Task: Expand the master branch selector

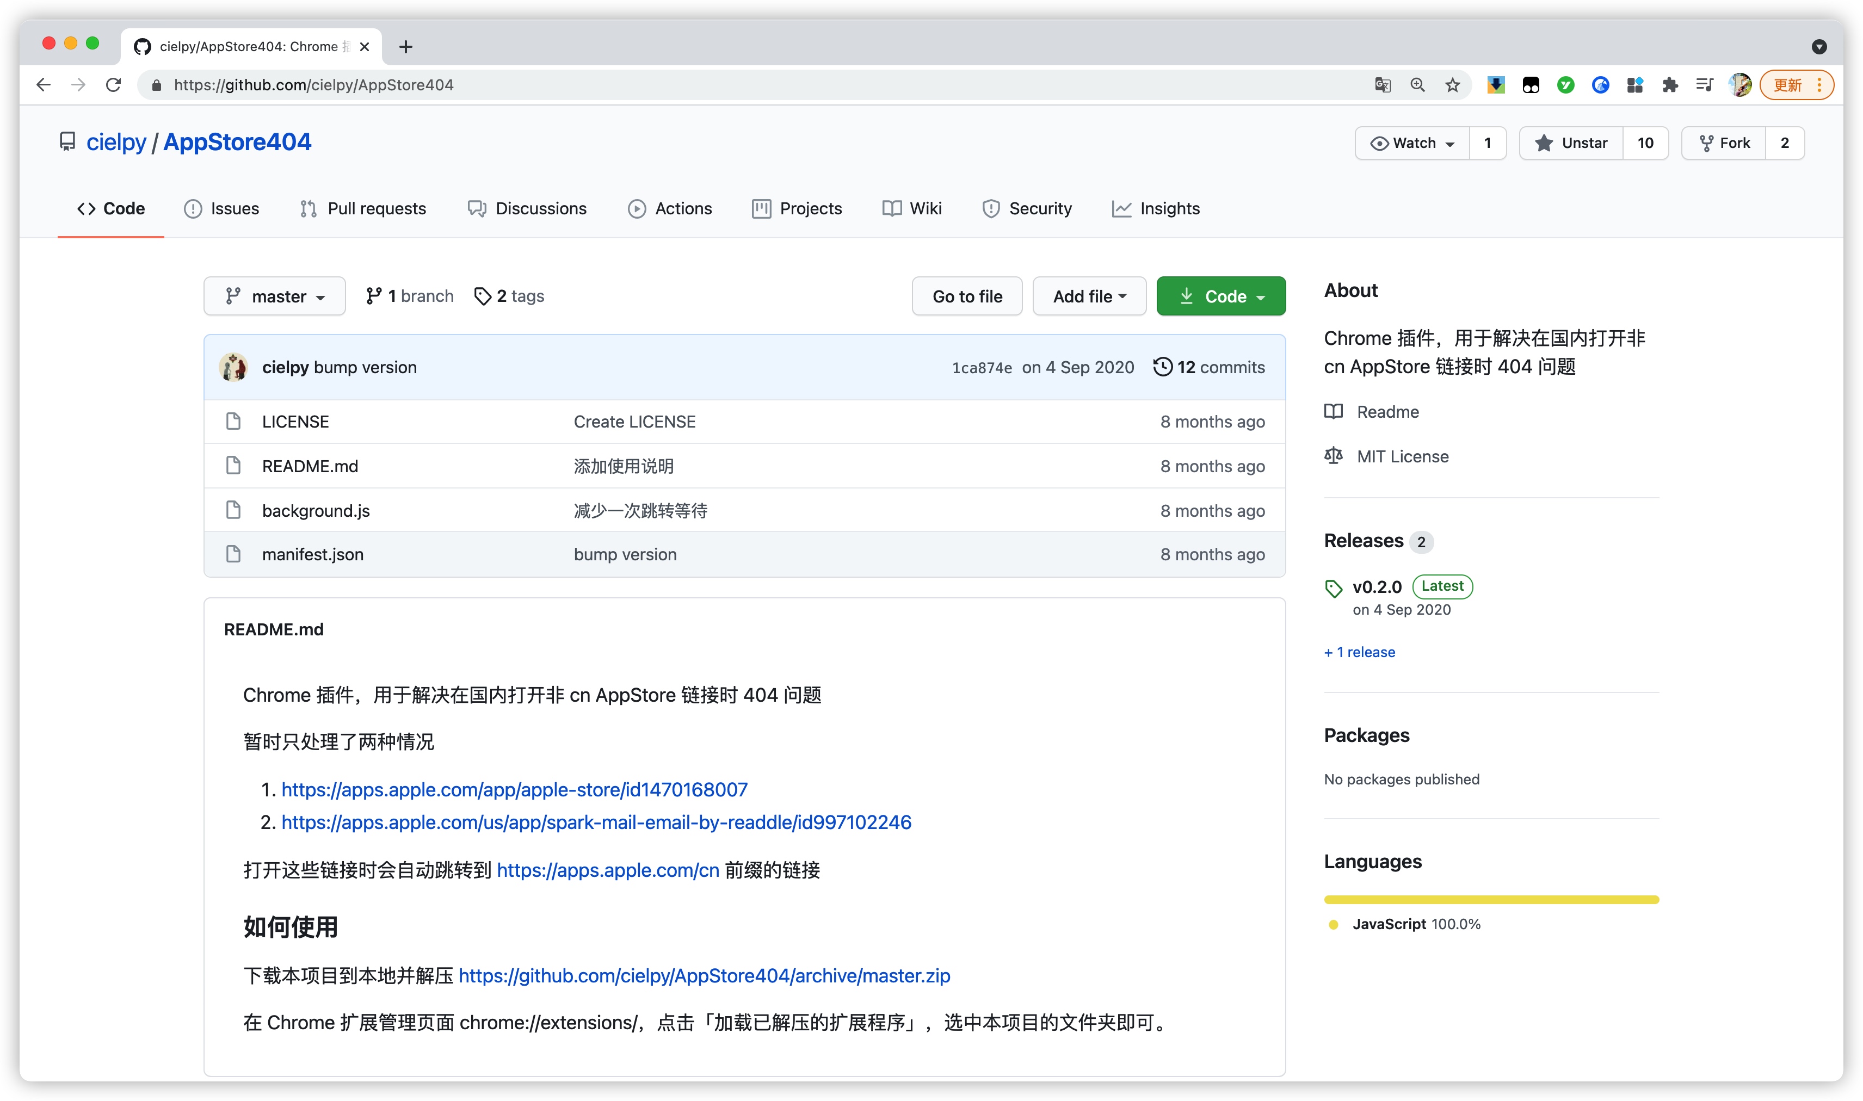Action: click(x=275, y=296)
